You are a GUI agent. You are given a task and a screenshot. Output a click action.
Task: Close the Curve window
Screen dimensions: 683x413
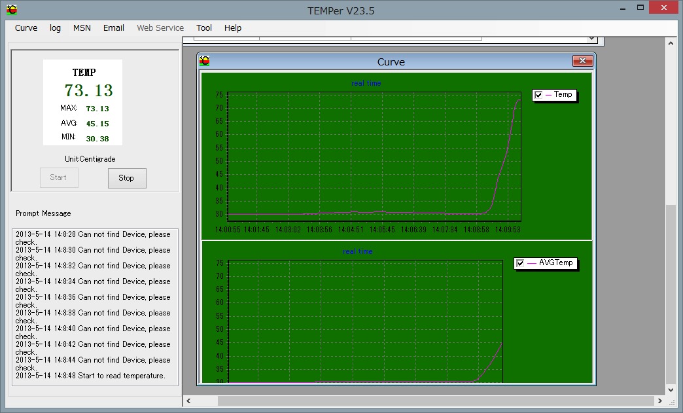(582, 62)
